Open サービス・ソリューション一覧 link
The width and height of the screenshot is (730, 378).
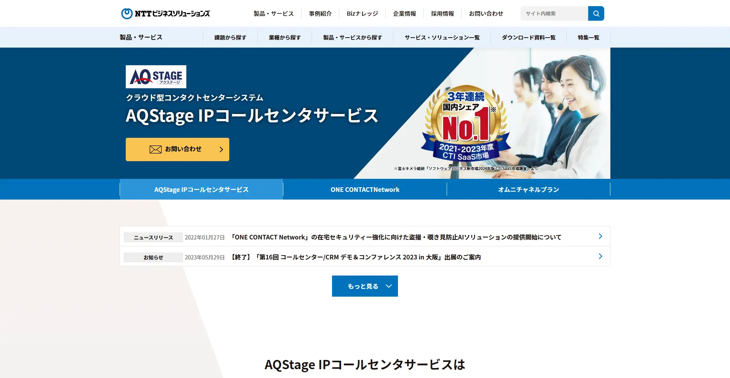click(442, 37)
